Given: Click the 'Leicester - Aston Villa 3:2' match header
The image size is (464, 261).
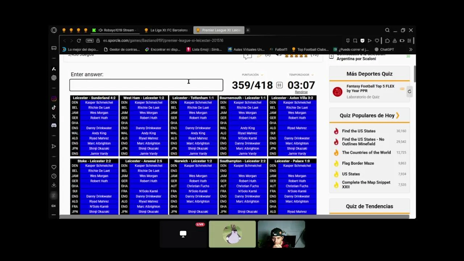Looking at the screenshot, I should [x=292, y=98].
